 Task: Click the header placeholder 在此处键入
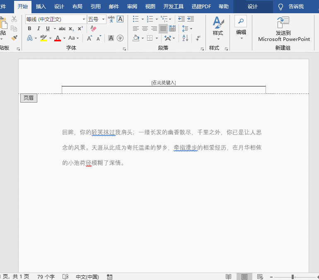pyautogui.click(x=164, y=82)
